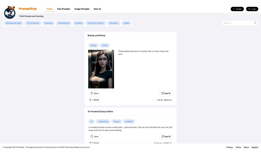Open the PromptPup brand name link
This screenshot has width=261, height=156.
point(28,9)
